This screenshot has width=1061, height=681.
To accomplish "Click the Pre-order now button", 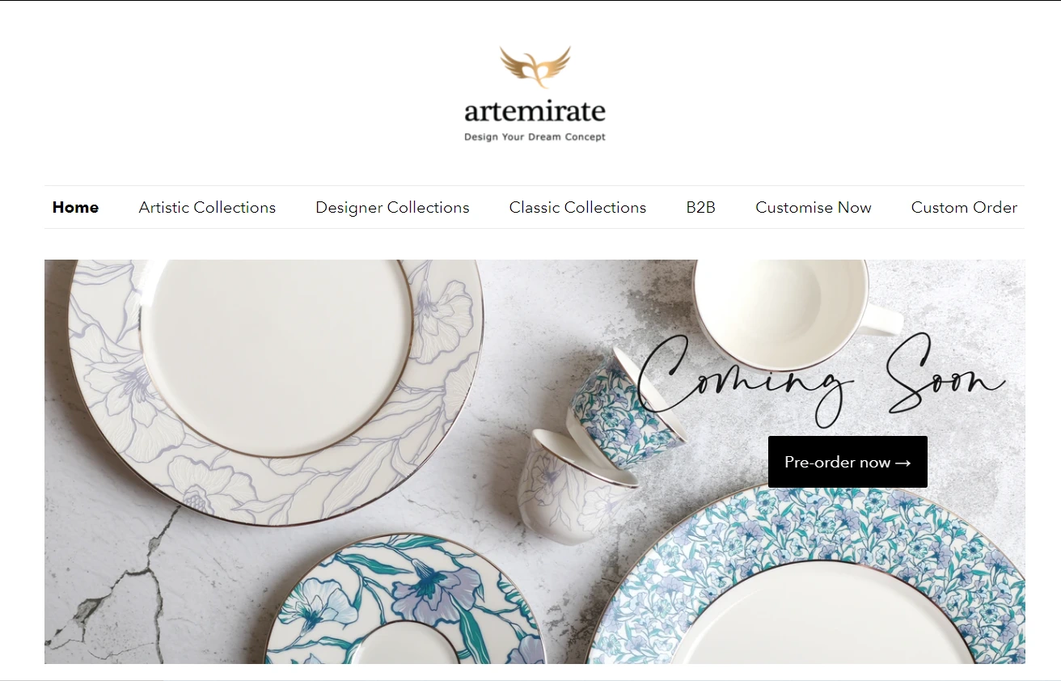I will (848, 462).
